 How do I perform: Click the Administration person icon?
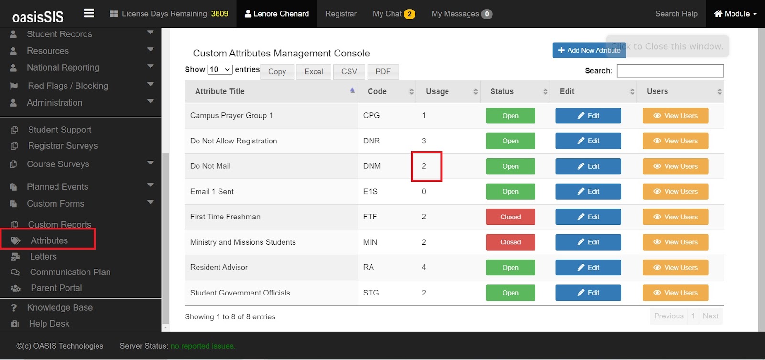point(13,103)
